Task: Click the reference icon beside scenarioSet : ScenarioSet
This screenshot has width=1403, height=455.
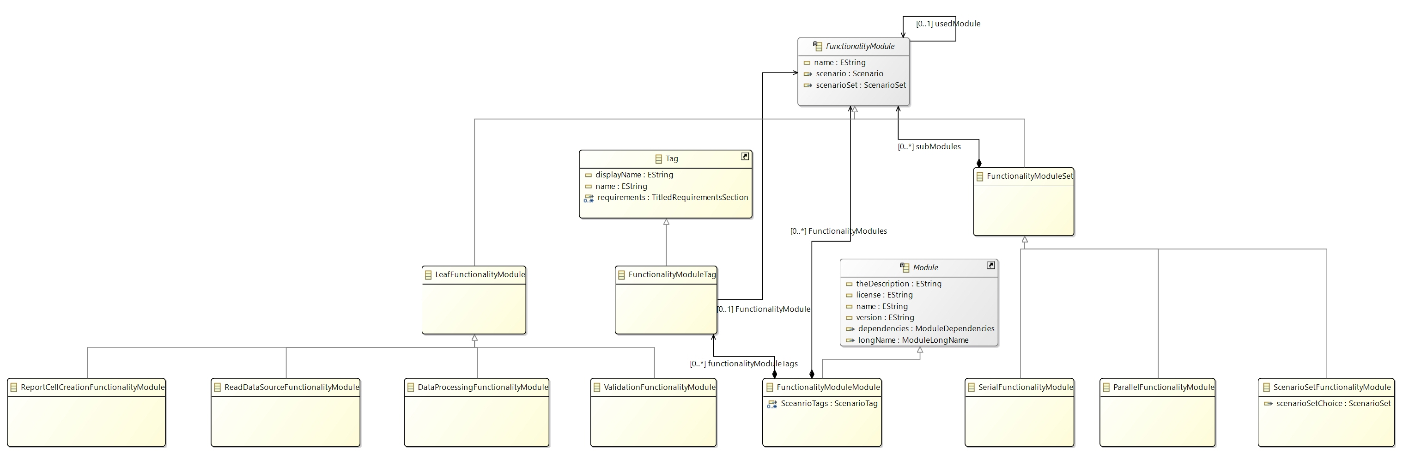Action: (808, 85)
